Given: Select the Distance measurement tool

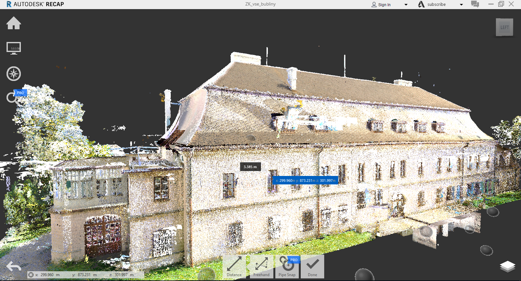Looking at the screenshot, I should pyautogui.click(x=234, y=266).
